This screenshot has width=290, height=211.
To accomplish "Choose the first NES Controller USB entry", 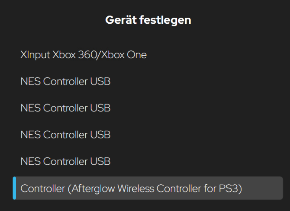I will pyautogui.click(x=65, y=81).
